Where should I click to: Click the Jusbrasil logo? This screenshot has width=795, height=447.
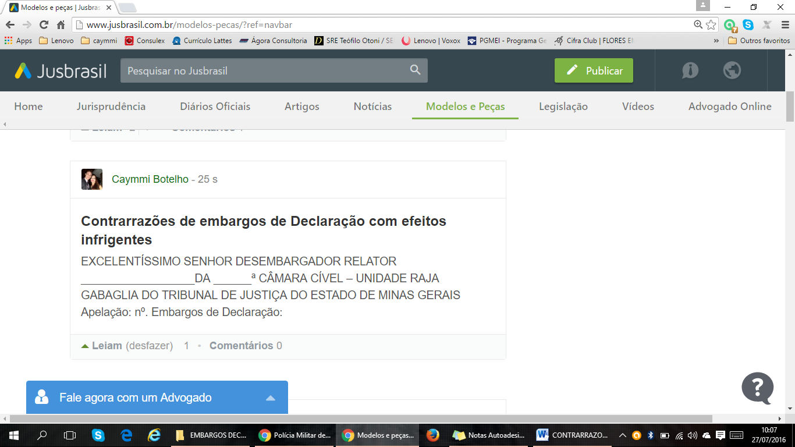pyautogui.click(x=61, y=70)
